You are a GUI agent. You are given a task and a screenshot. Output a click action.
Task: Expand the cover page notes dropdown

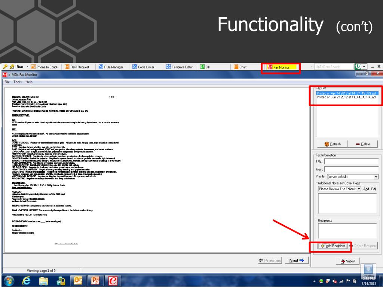pos(359,189)
